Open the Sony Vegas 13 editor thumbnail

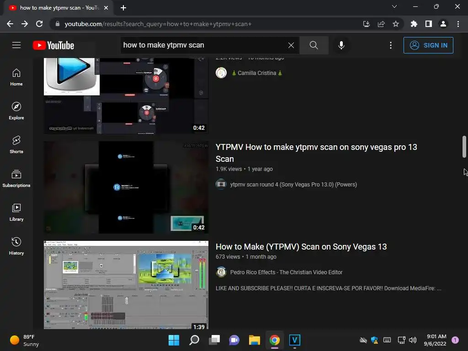tap(126, 285)
